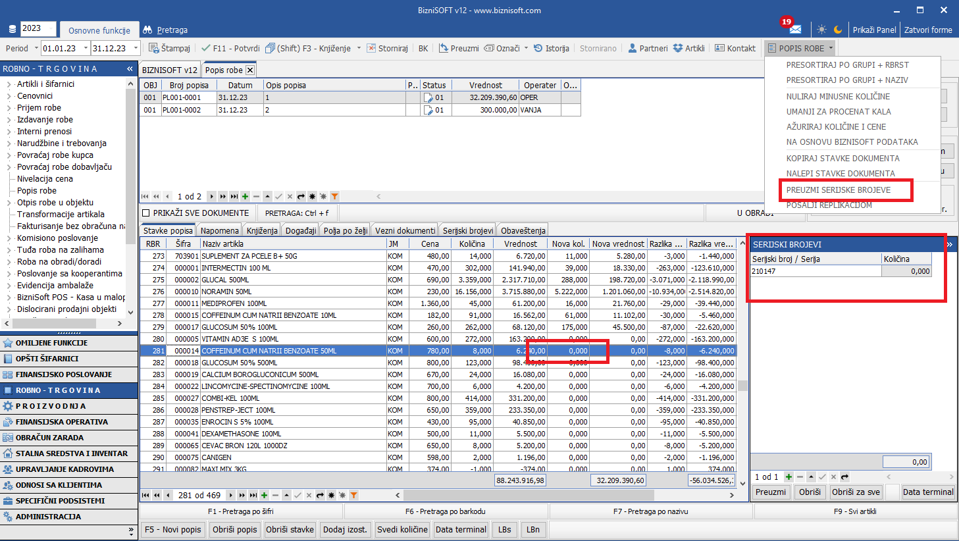Enable the PRIKAŽI SVE DOKUMENTE checkbox
Image resolution: width=959 pixels, height=541 pixels.
[x=146, y=213]
